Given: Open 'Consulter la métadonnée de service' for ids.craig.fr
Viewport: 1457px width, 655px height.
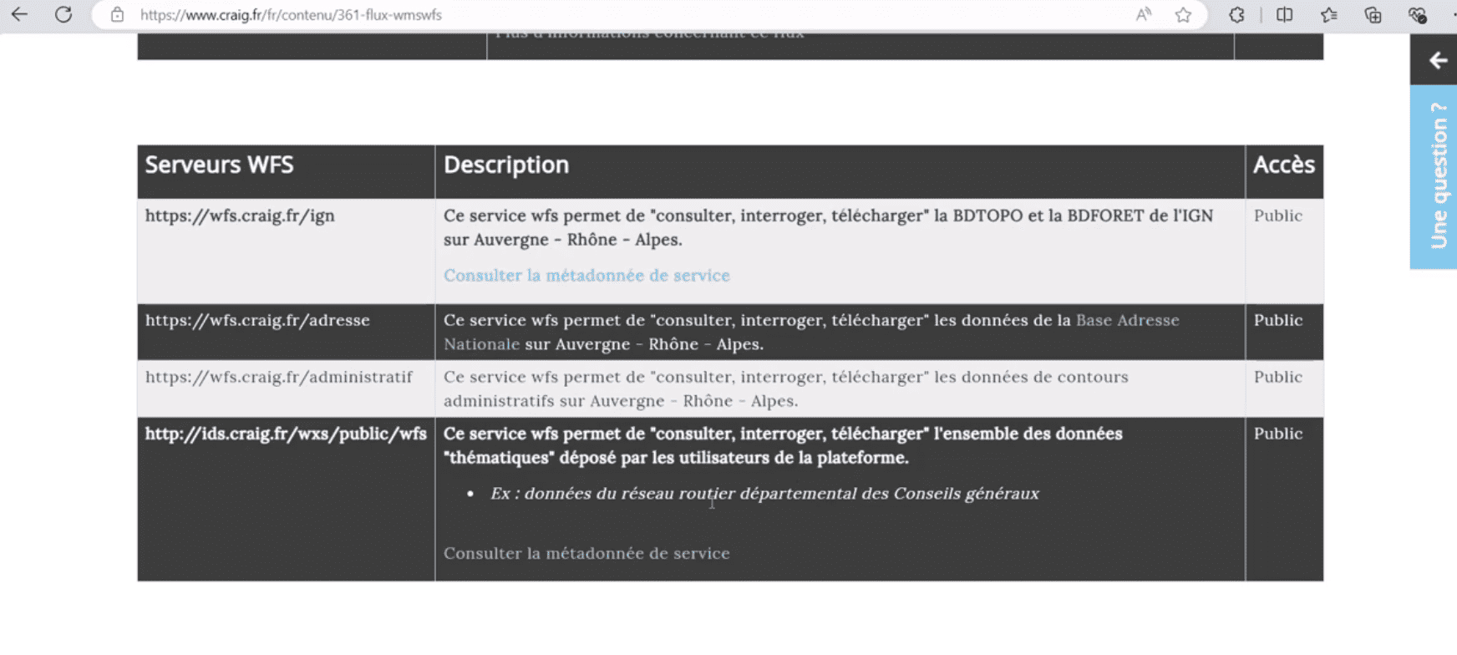Looking at the screenshot, I should tap(586, 553).
